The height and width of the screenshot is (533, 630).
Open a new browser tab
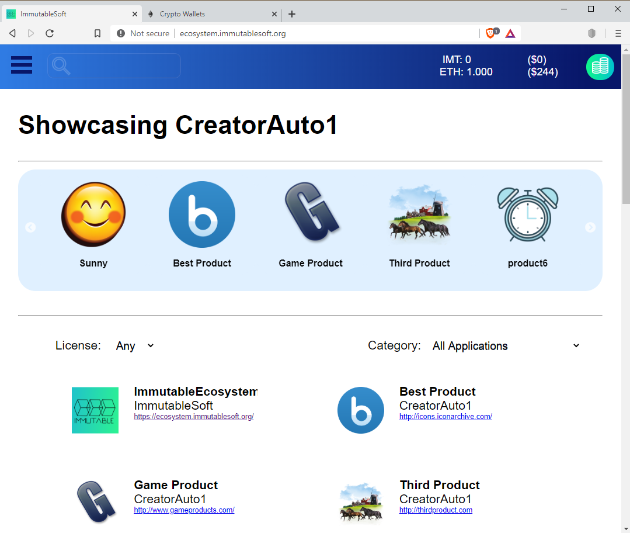click(x=292, y=14)
